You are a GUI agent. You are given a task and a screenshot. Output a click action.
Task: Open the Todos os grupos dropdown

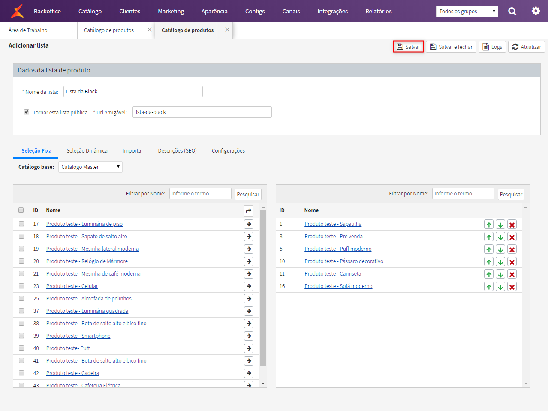tap(467, 11)
